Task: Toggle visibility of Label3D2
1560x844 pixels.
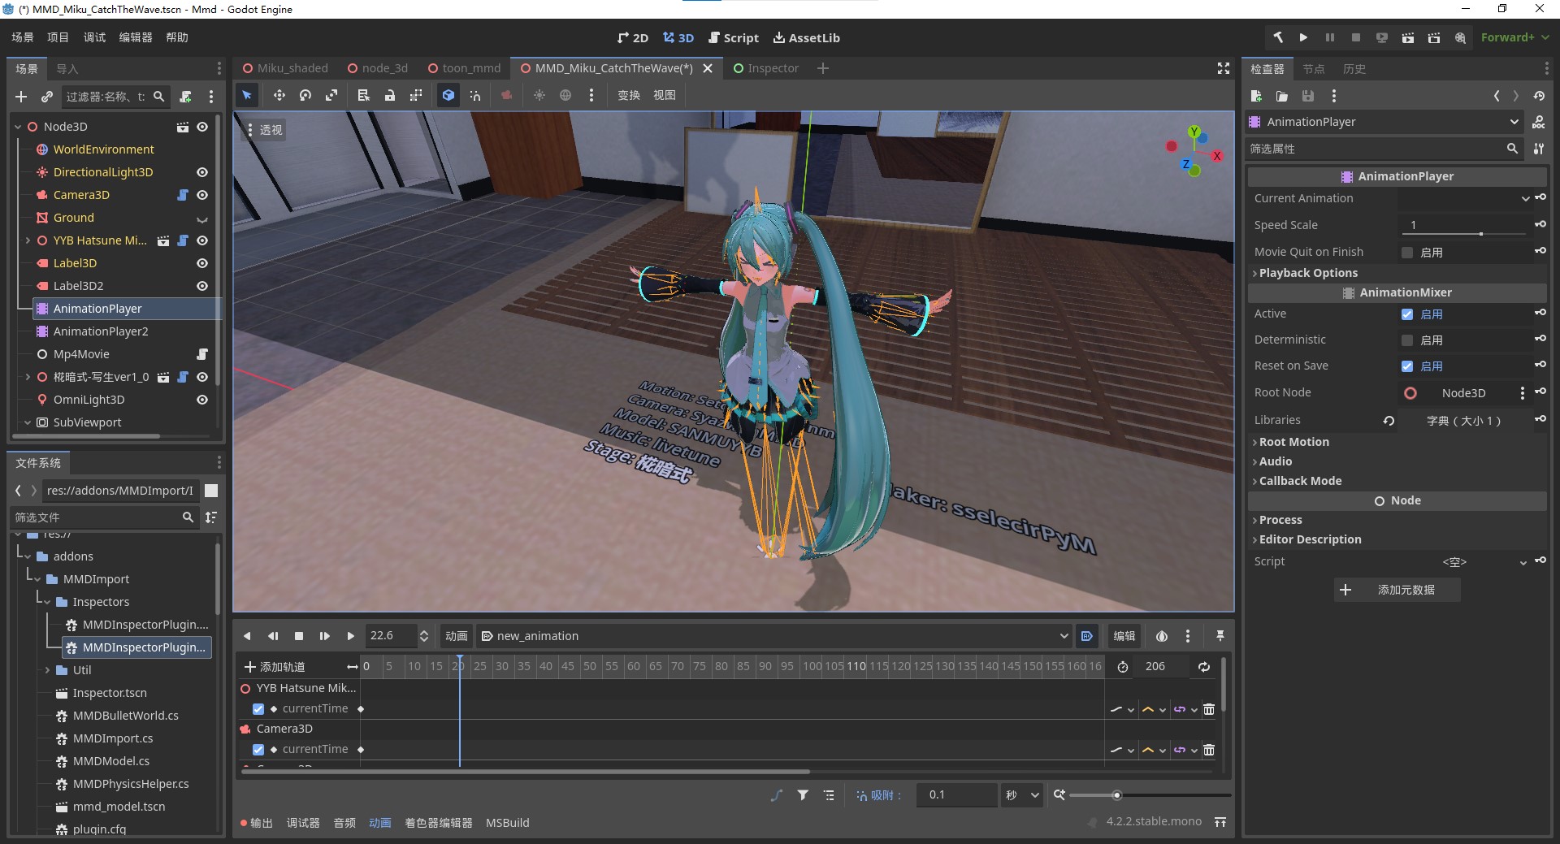Action: point(202,286)
